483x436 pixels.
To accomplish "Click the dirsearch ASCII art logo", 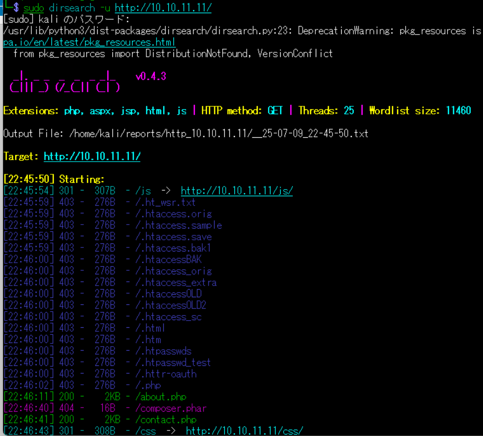I will tap(65, 82).
